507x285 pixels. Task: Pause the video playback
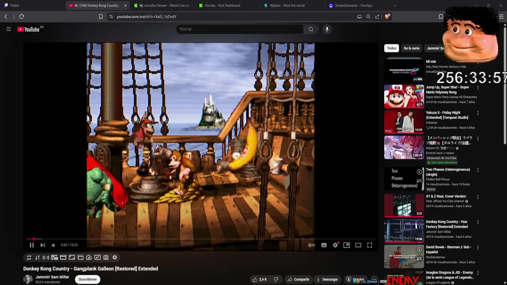click(x=32, y=245)
